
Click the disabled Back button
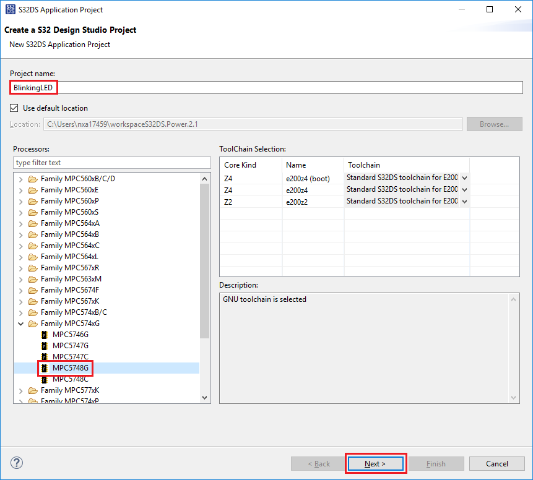(319, 464)
